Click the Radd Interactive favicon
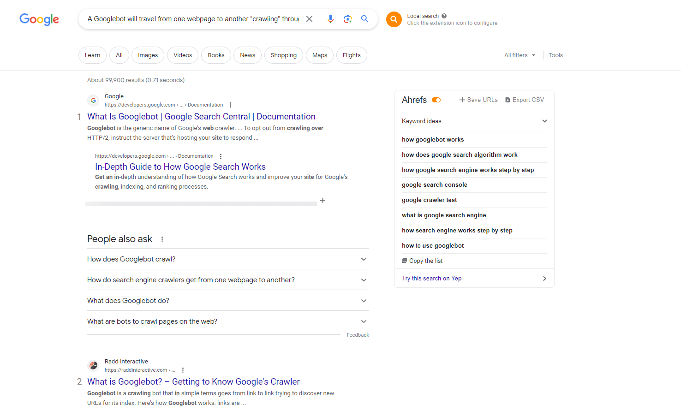 93,365
